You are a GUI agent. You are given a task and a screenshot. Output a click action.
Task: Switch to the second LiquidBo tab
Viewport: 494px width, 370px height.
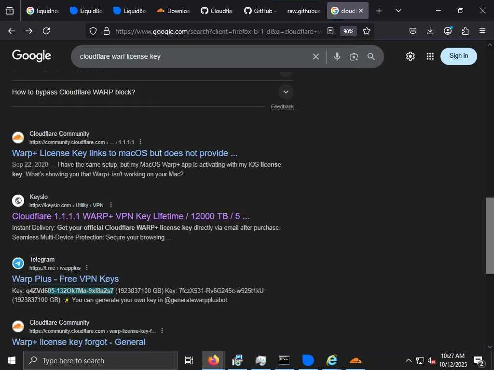click(129, 11)
